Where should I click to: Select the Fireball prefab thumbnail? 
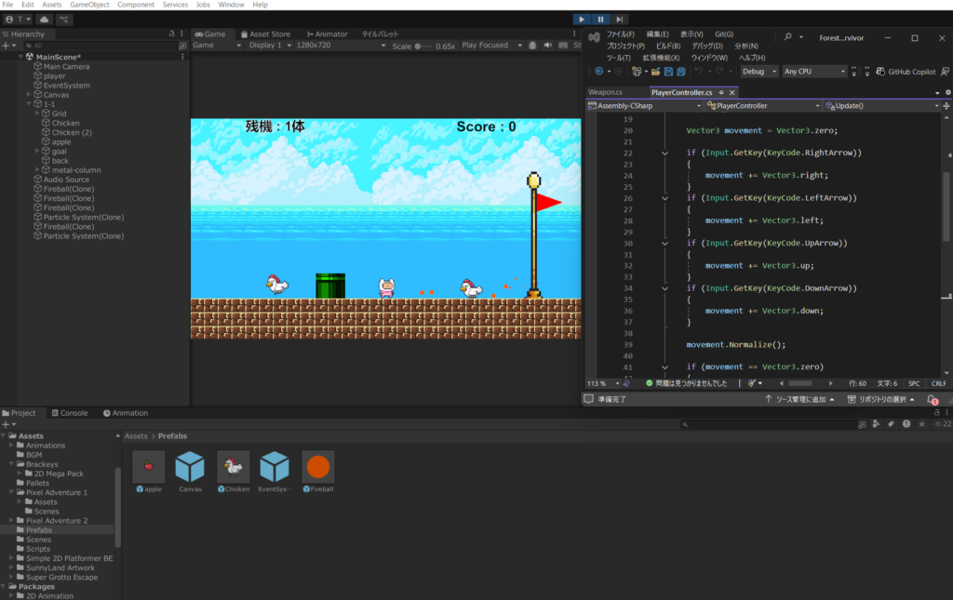(x=318, y=467)
